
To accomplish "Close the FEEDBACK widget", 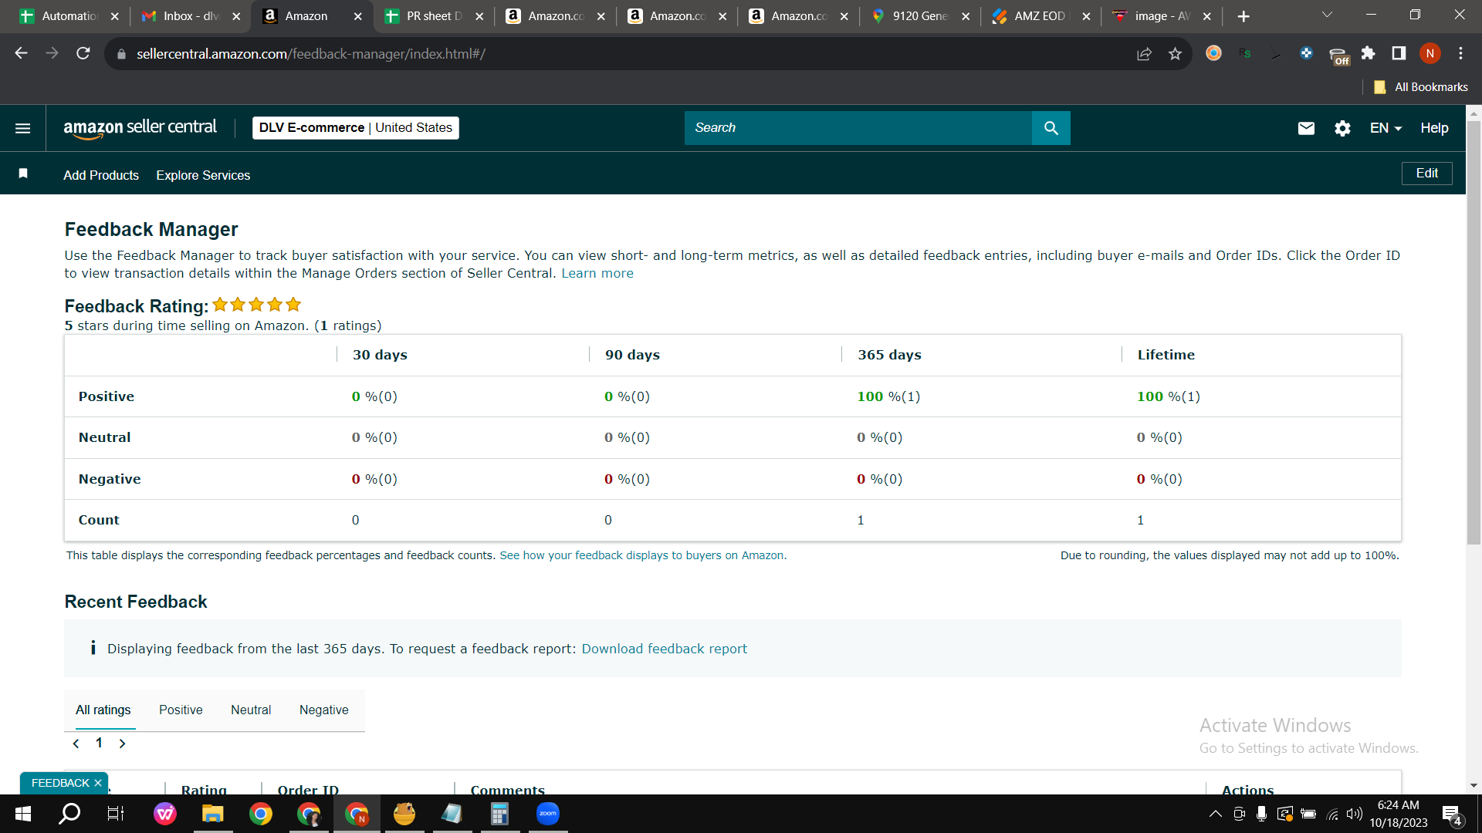I will point(98,783).
